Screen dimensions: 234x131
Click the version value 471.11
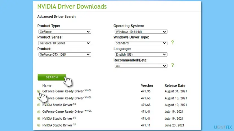(x=146, y=125)
